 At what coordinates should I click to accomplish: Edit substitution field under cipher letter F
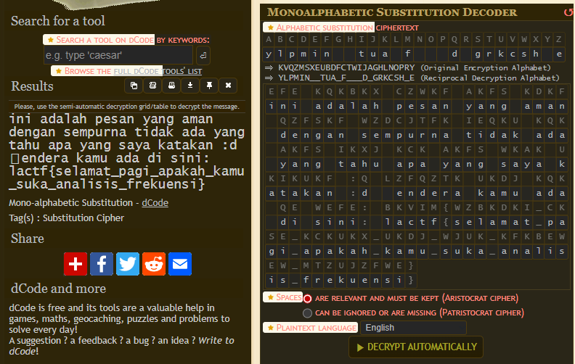(x=327, y=54)
